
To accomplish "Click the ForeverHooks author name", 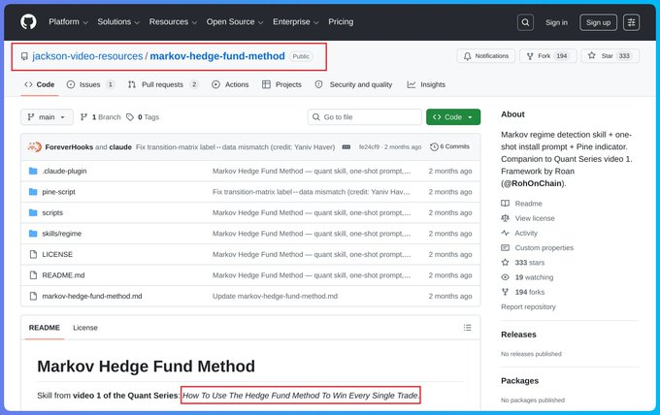I will pyautogui.click(x=69, y=147).
